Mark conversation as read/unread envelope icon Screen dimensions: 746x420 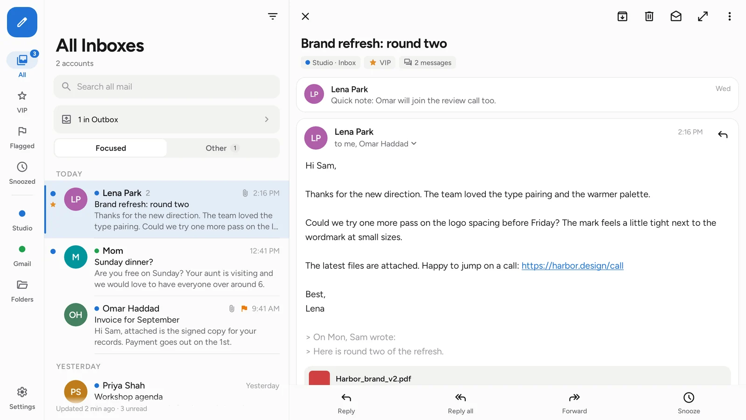click(676, 16)
